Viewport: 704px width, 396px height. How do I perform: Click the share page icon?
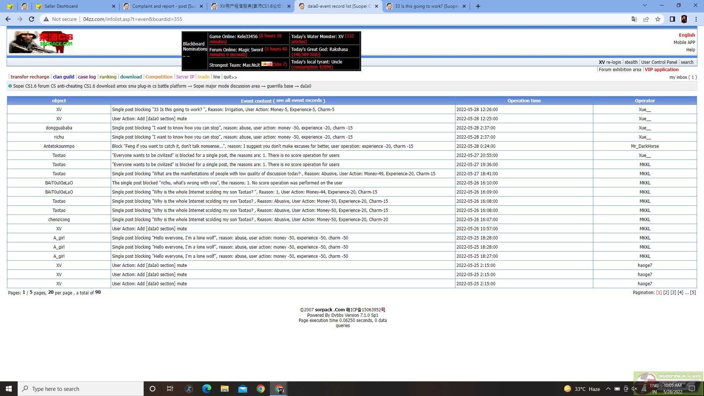tap(646, 19)
